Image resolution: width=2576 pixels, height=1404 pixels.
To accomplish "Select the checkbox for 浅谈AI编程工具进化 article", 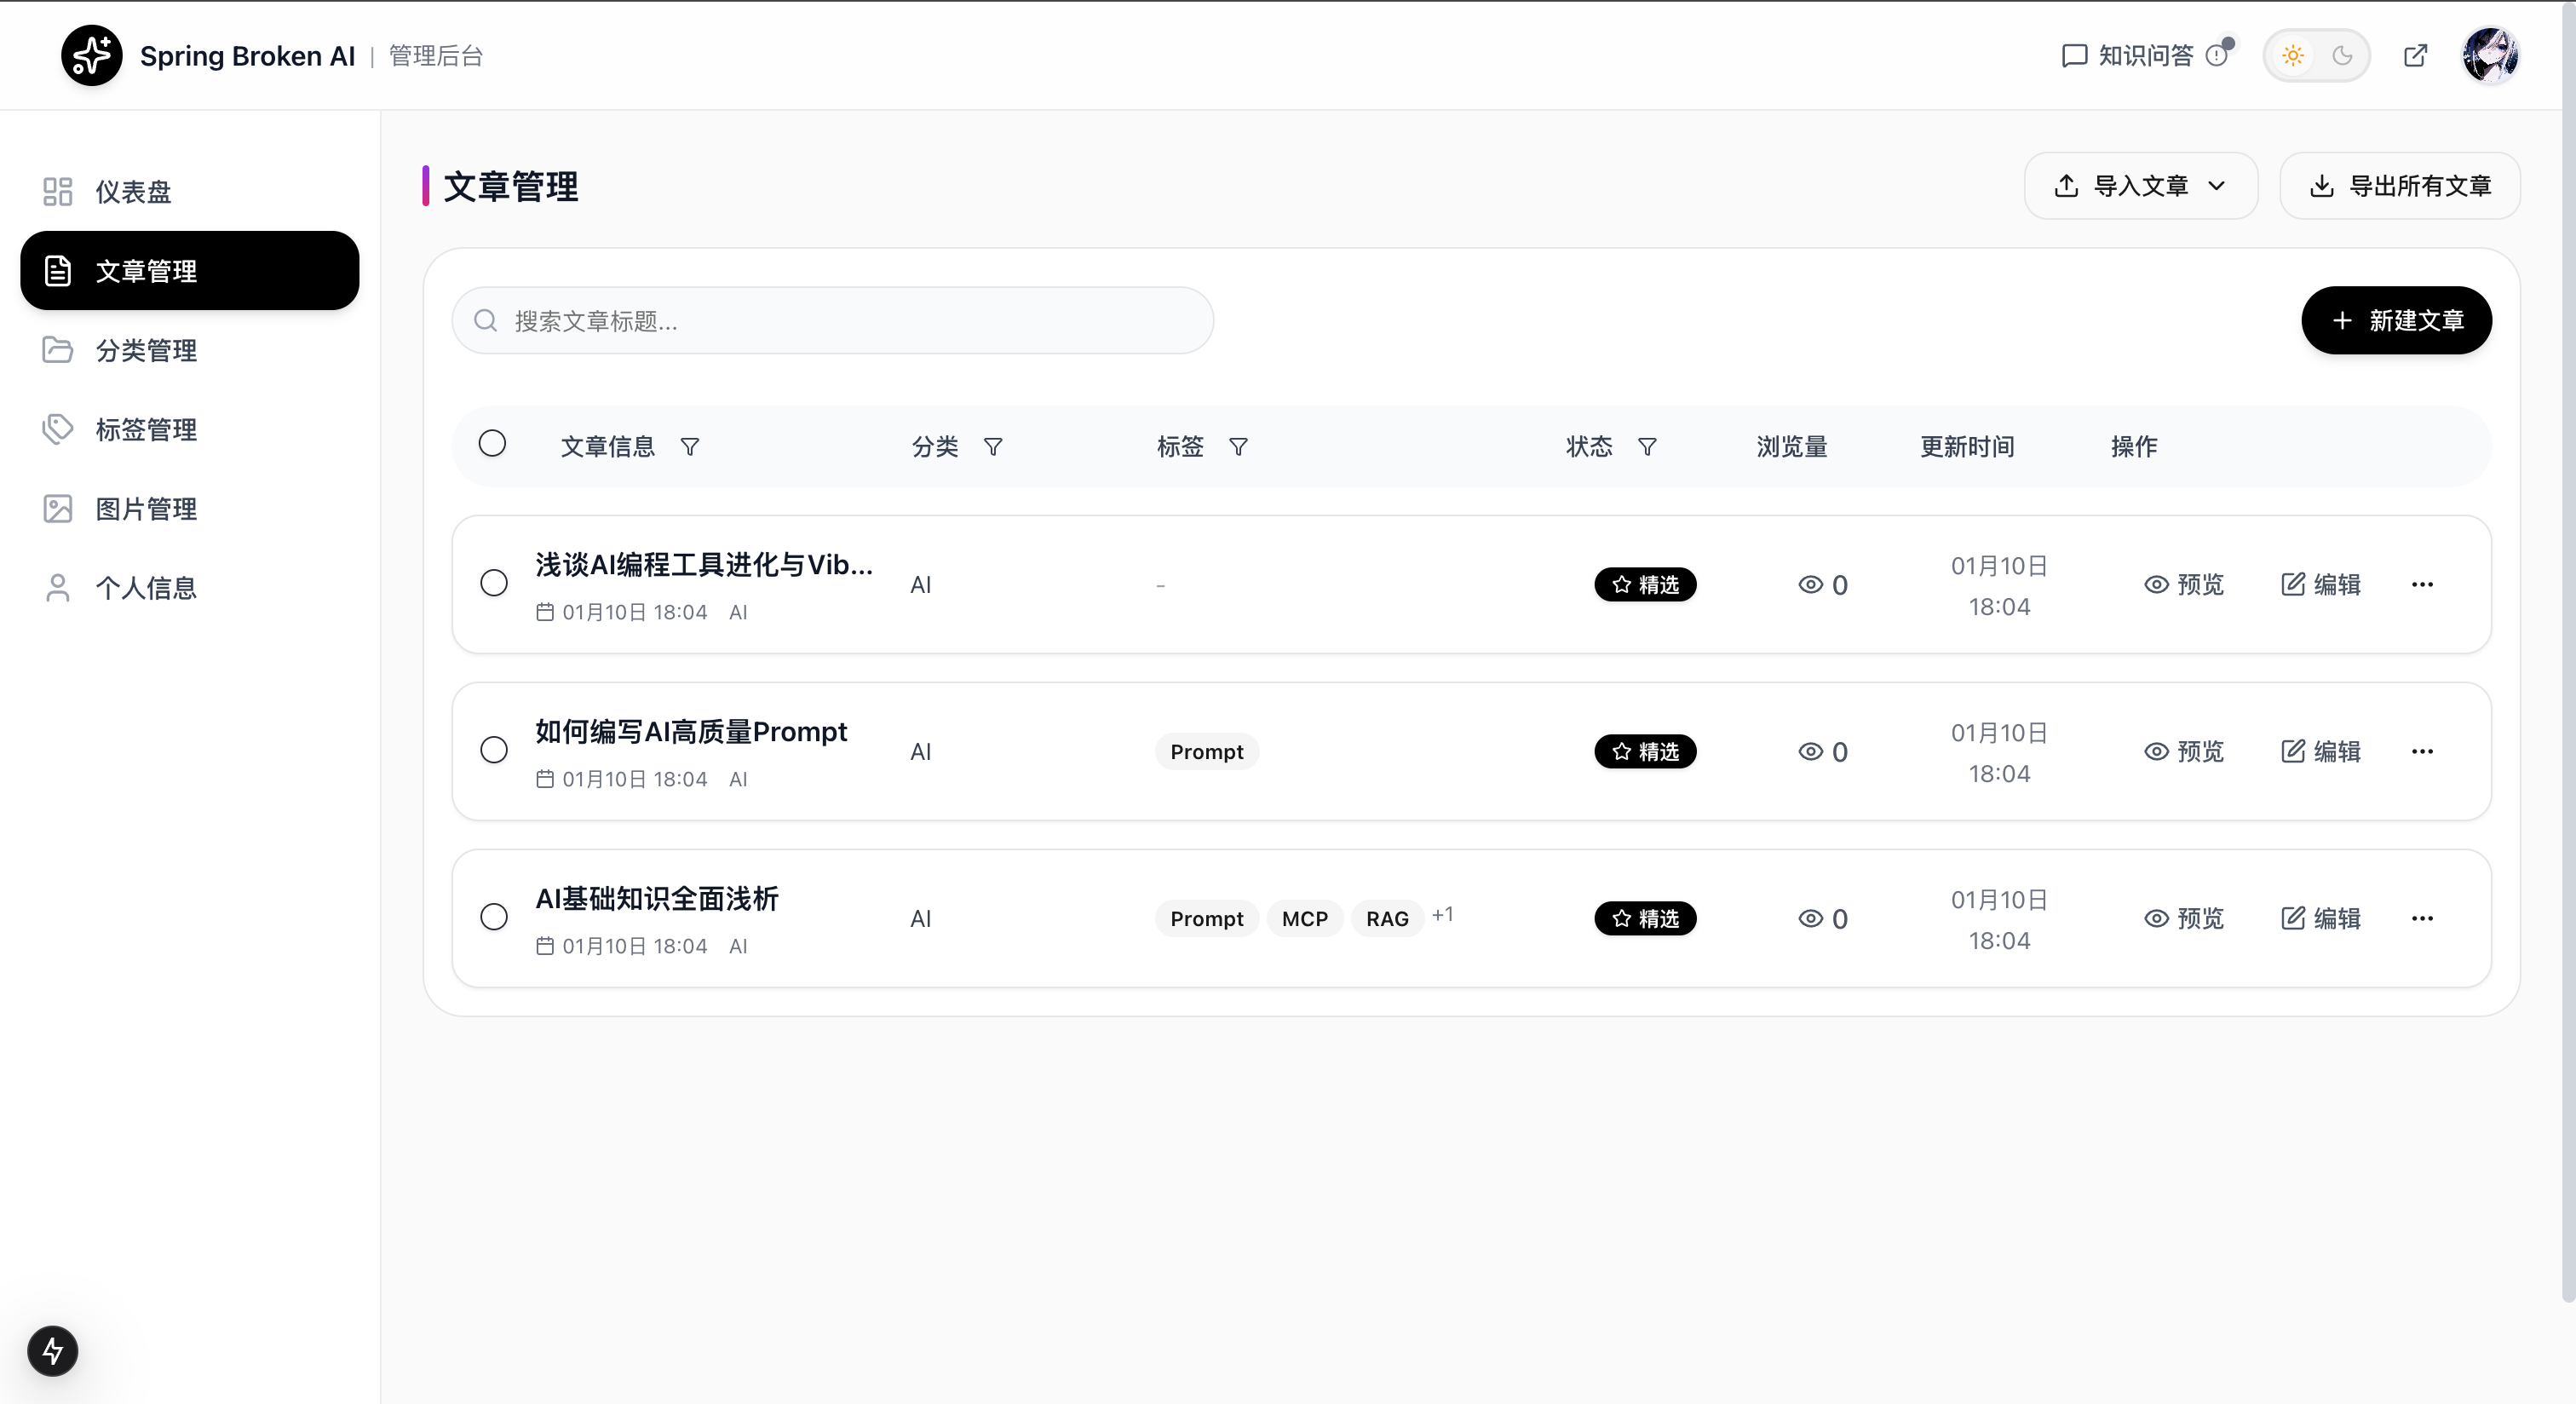I will pos(493,583).
